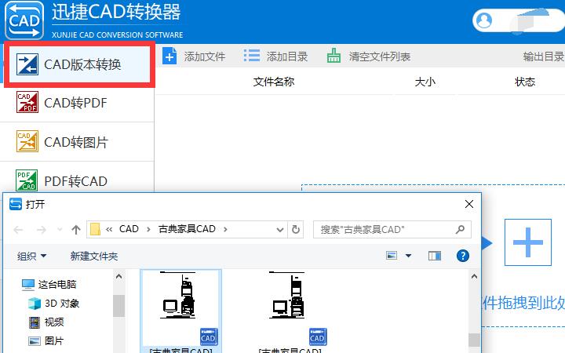
Task: Click 古典家具CAD in the address path
Action: coord(187,229)
